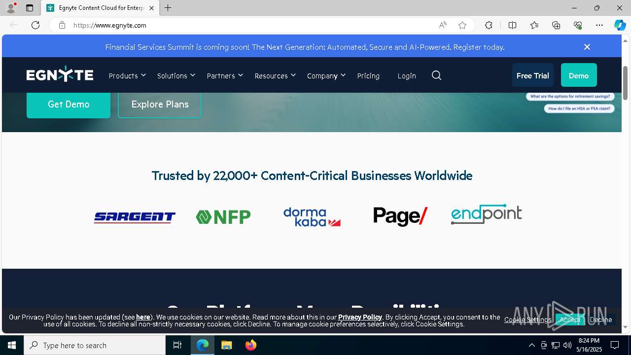Open File Explorer from the taskbar
The width and height of the screenshot is (631, 355).
[x=226, y=345]
